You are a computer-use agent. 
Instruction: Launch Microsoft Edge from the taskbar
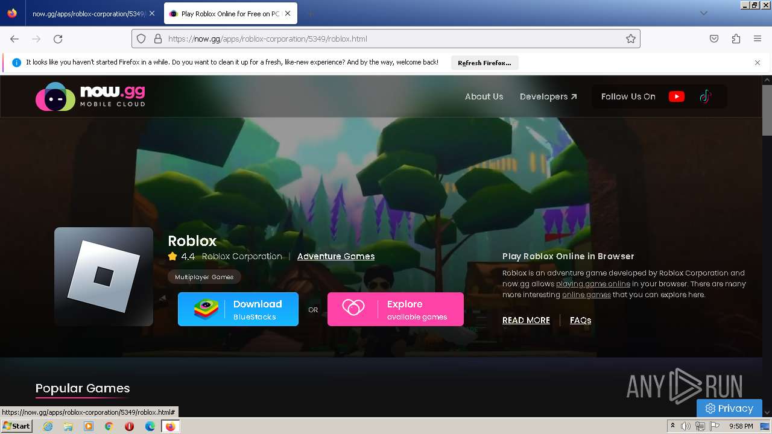click(x=150, y=426)
